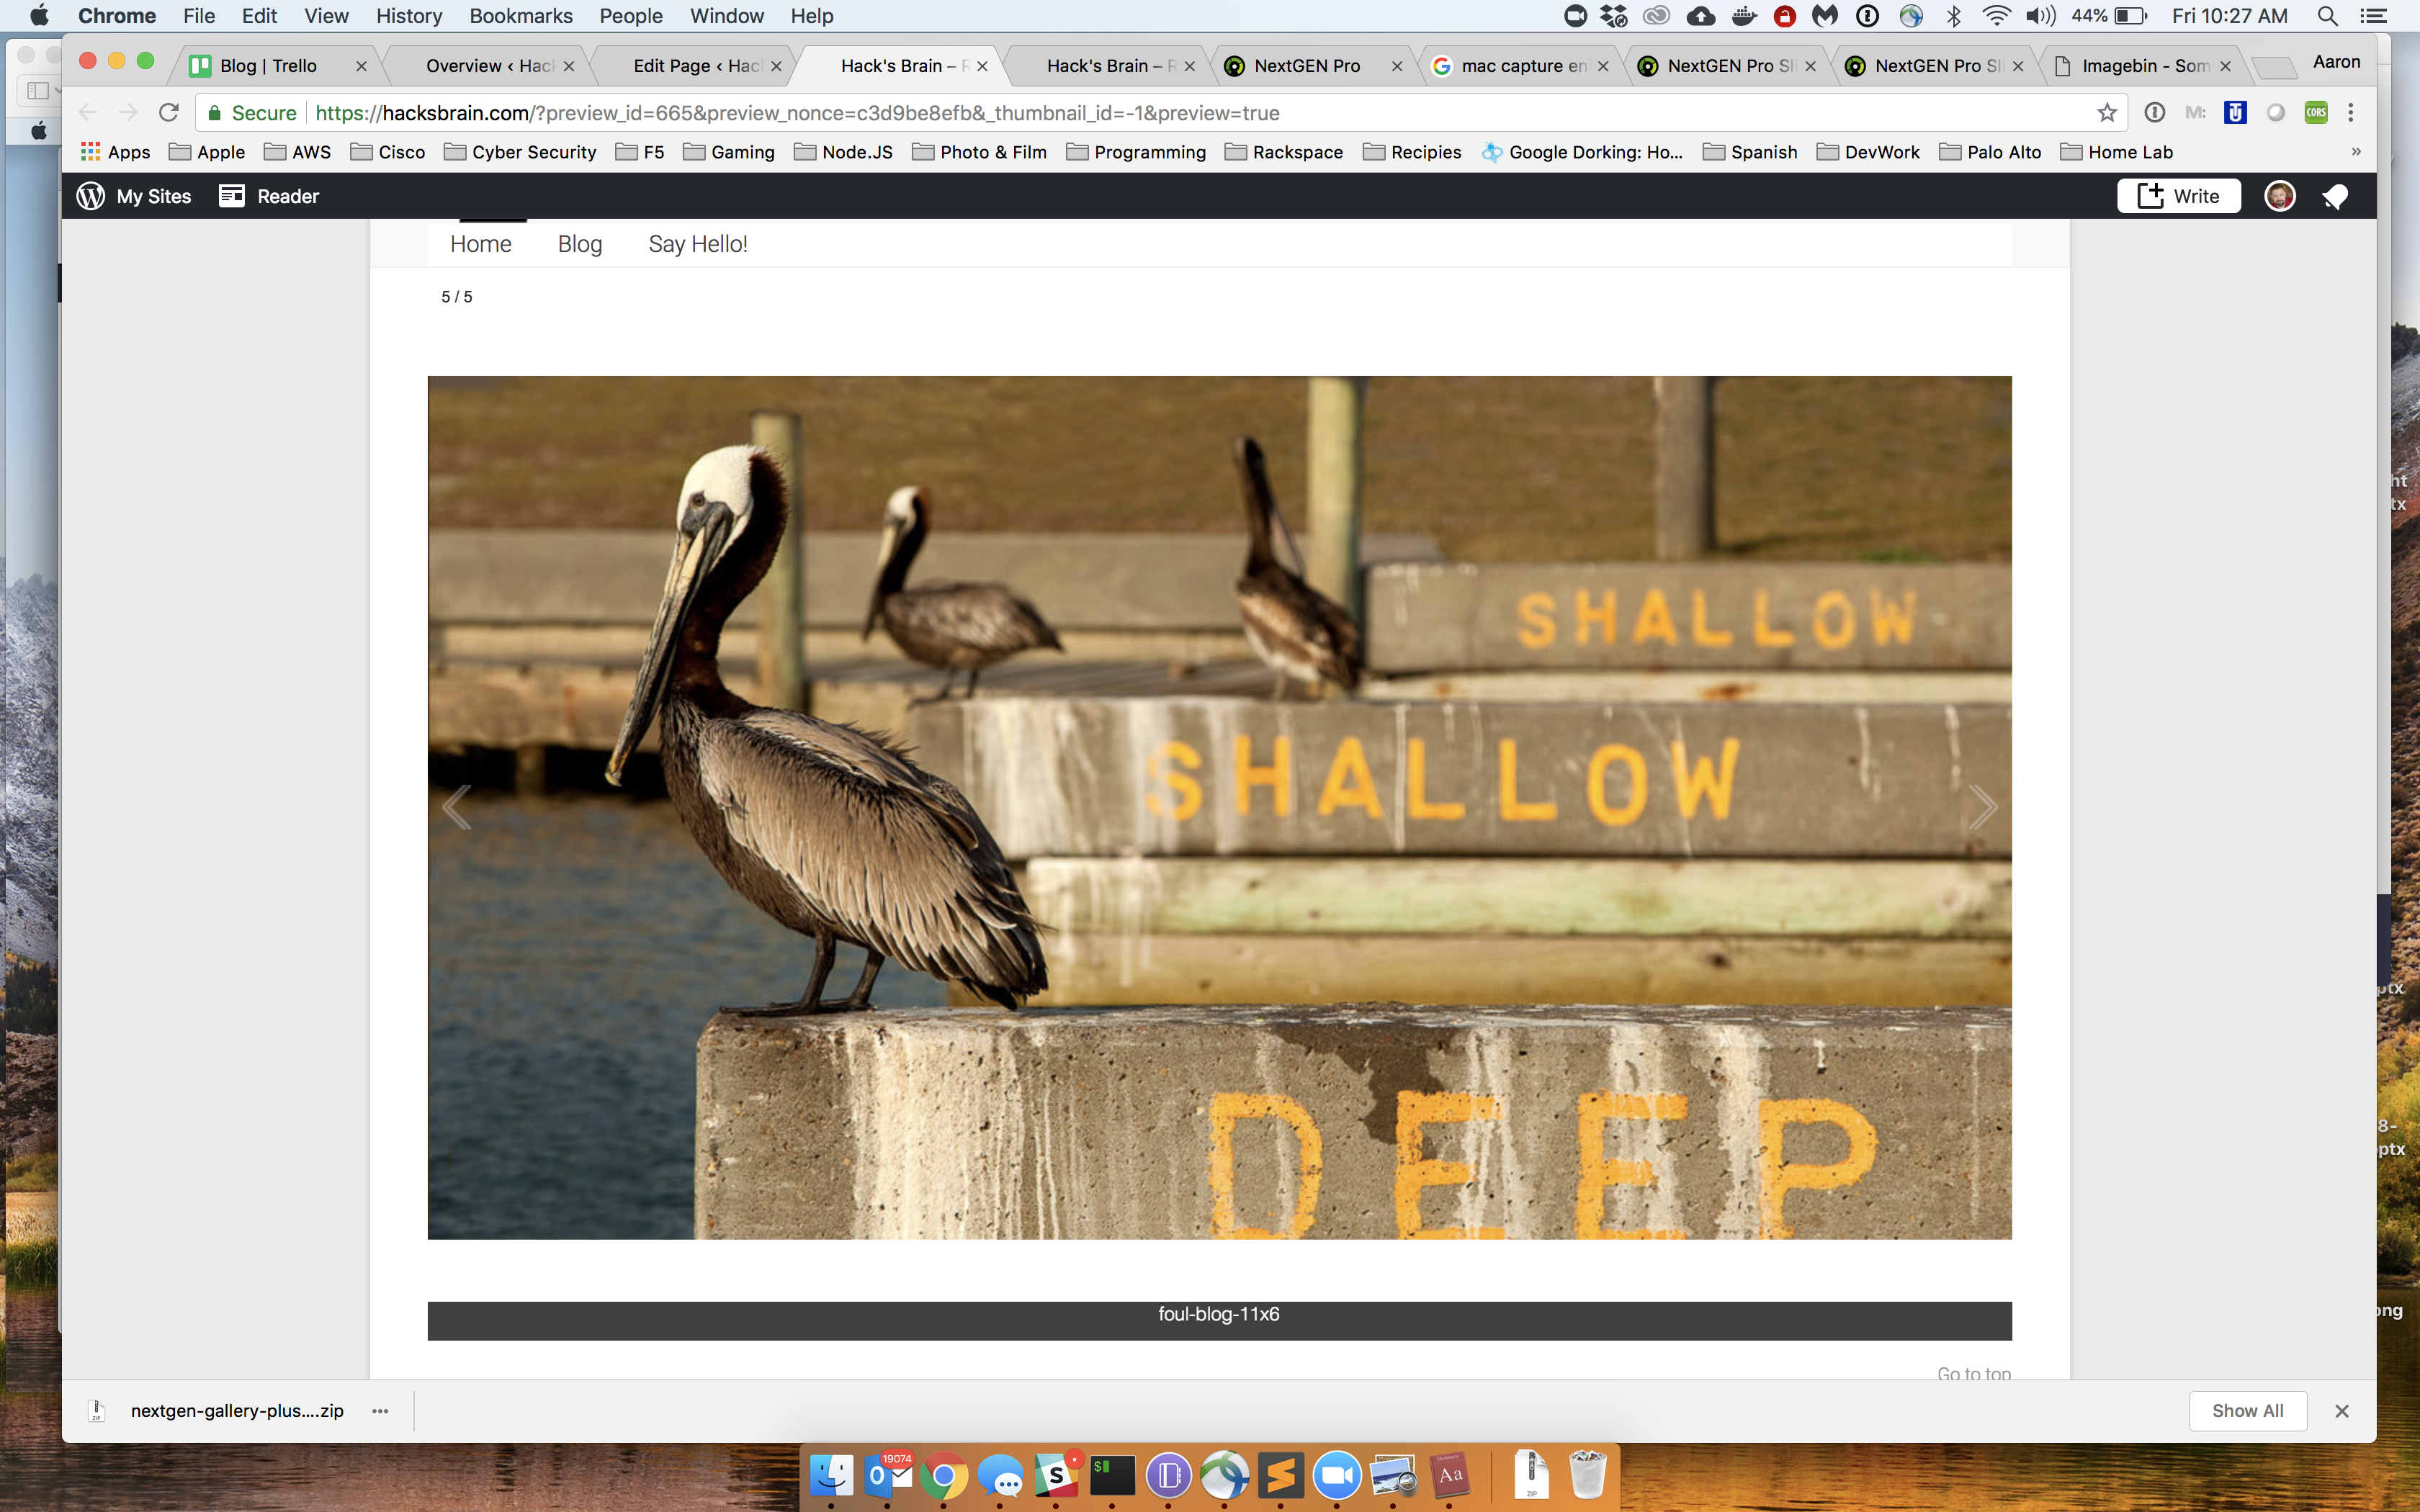Open Sublime Text from the Dock
2420x1512 pixels.
tap(1281, 1475)
